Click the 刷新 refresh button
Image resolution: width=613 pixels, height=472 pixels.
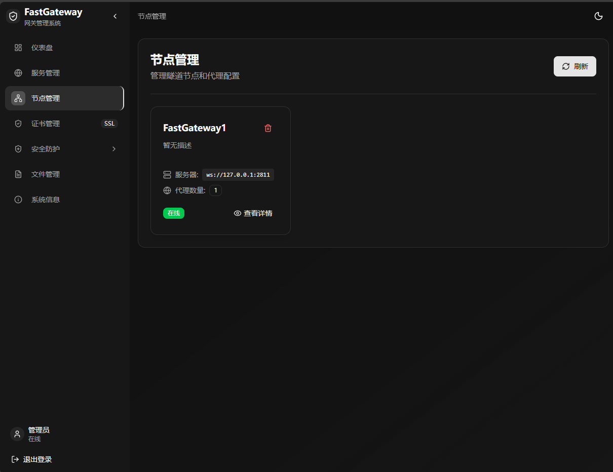(x=575, y=66)
